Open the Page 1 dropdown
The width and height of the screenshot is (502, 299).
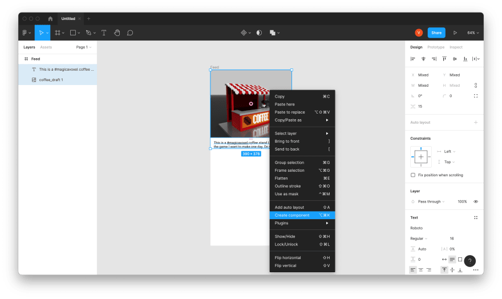[x=83, y=47]
